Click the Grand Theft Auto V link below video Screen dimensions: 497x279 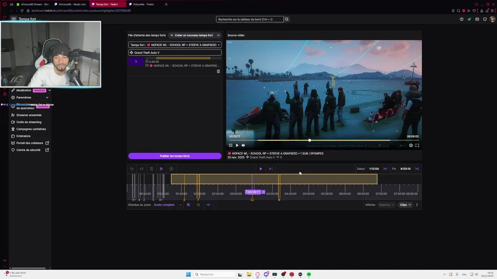[262, 157]
